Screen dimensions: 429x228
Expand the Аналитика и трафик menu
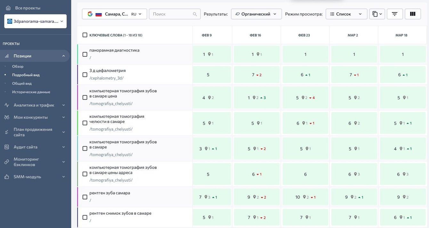coord(35,105)
